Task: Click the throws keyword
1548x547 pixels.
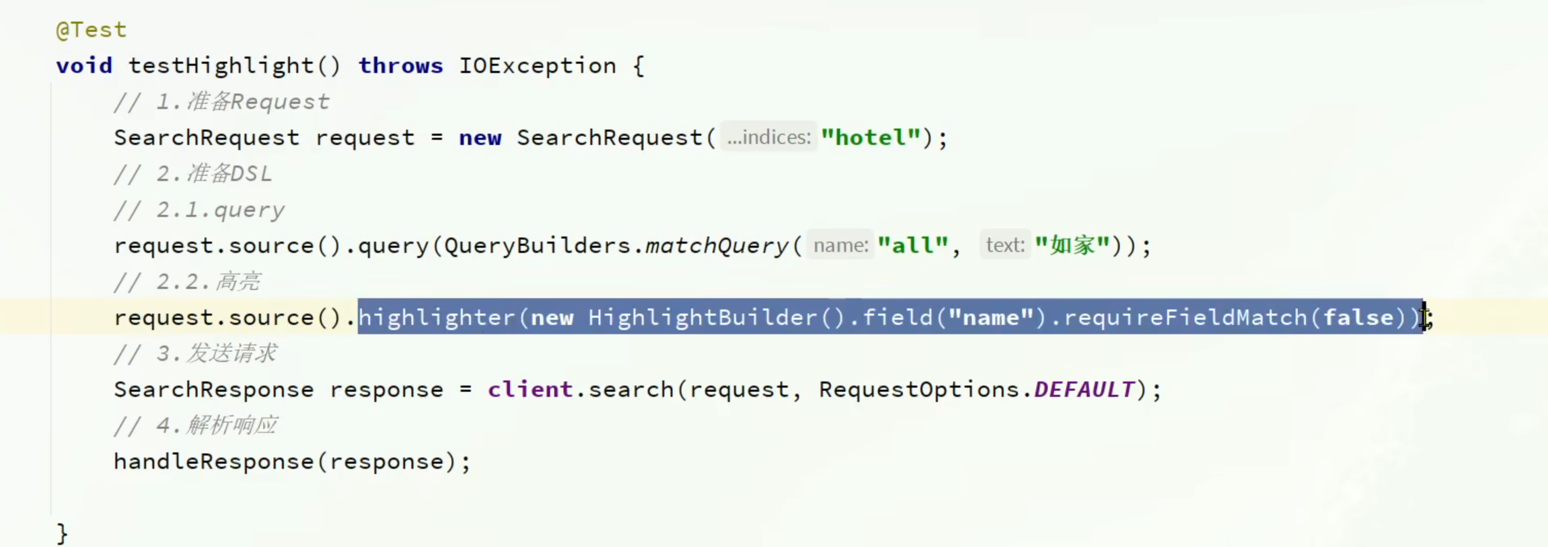Action: click(401, 66)
